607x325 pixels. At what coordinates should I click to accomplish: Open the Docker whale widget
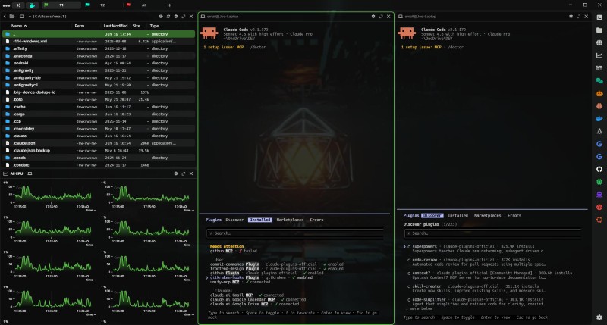point(599,119)
